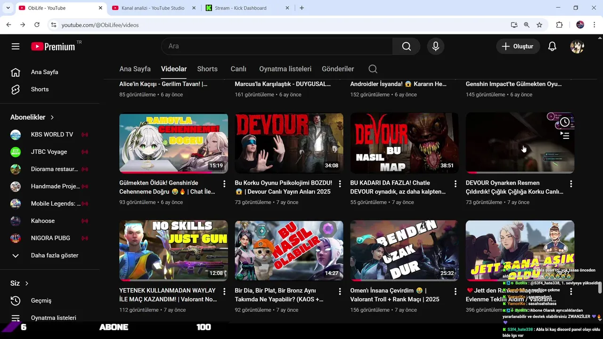Screen dimensions: 603x339
Task: Play Bu Nasıl Olabilir thumbnail
Action: pyautogui.click(x=289, y=251)
